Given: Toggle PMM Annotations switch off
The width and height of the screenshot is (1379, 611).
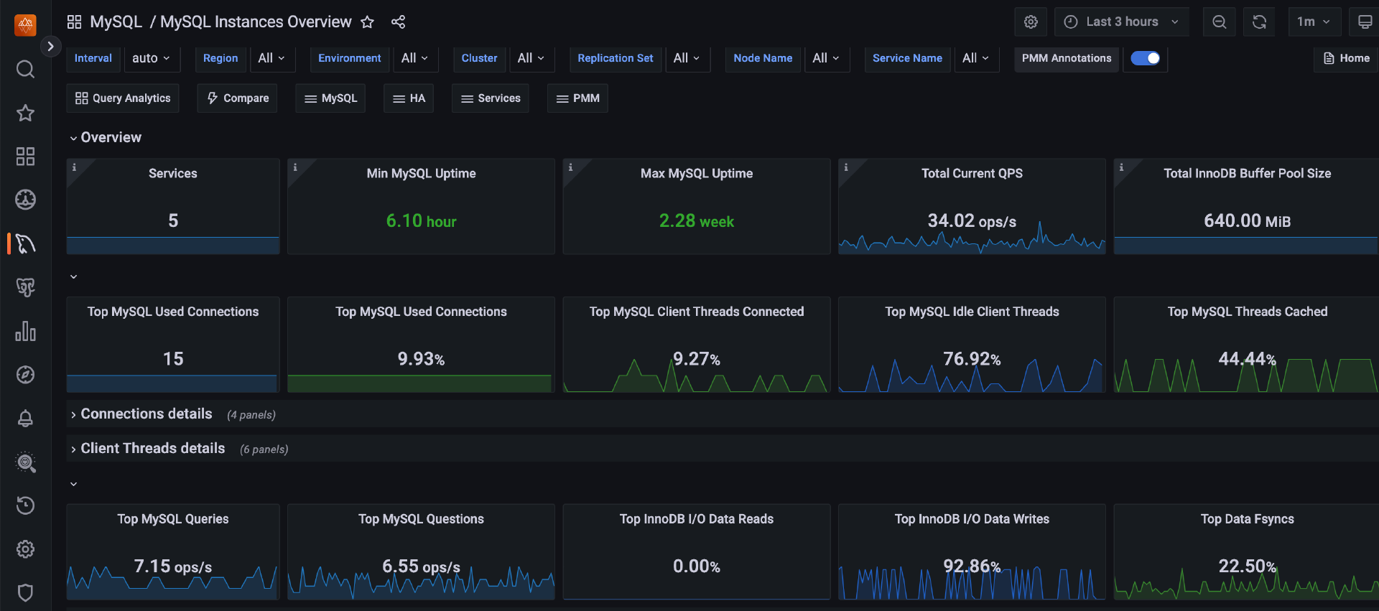Looking at the screenshot, I should [x=1145, y=58].
